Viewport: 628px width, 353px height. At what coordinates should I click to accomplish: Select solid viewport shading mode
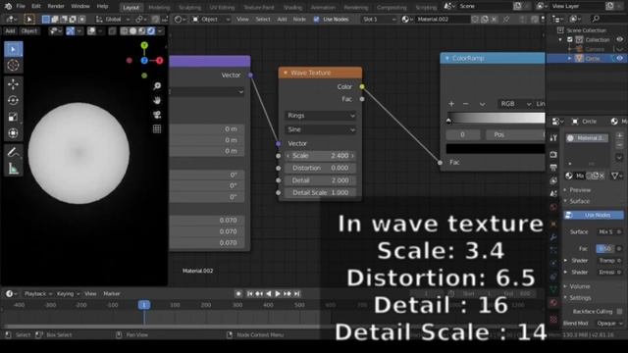[x=133, y=30]
